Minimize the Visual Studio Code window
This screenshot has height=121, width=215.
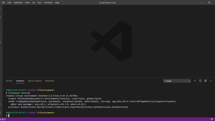(202, 2)
